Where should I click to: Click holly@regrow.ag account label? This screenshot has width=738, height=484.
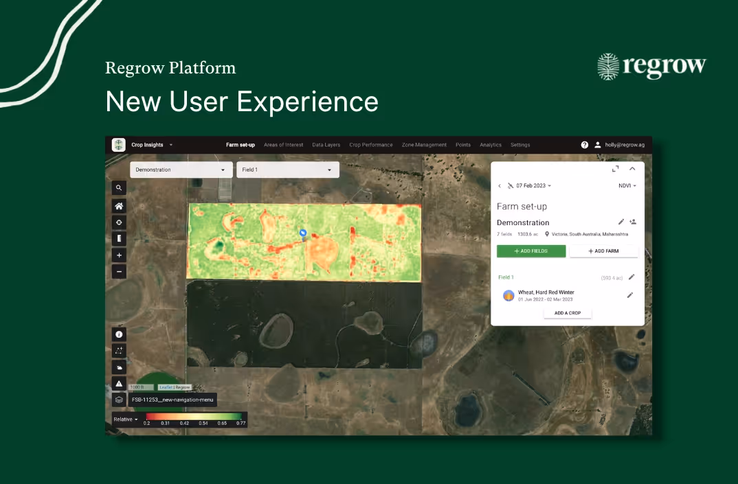pos(625,145)
